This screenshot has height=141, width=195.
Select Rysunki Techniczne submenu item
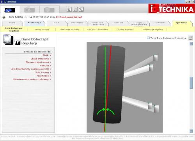[97, 30]
